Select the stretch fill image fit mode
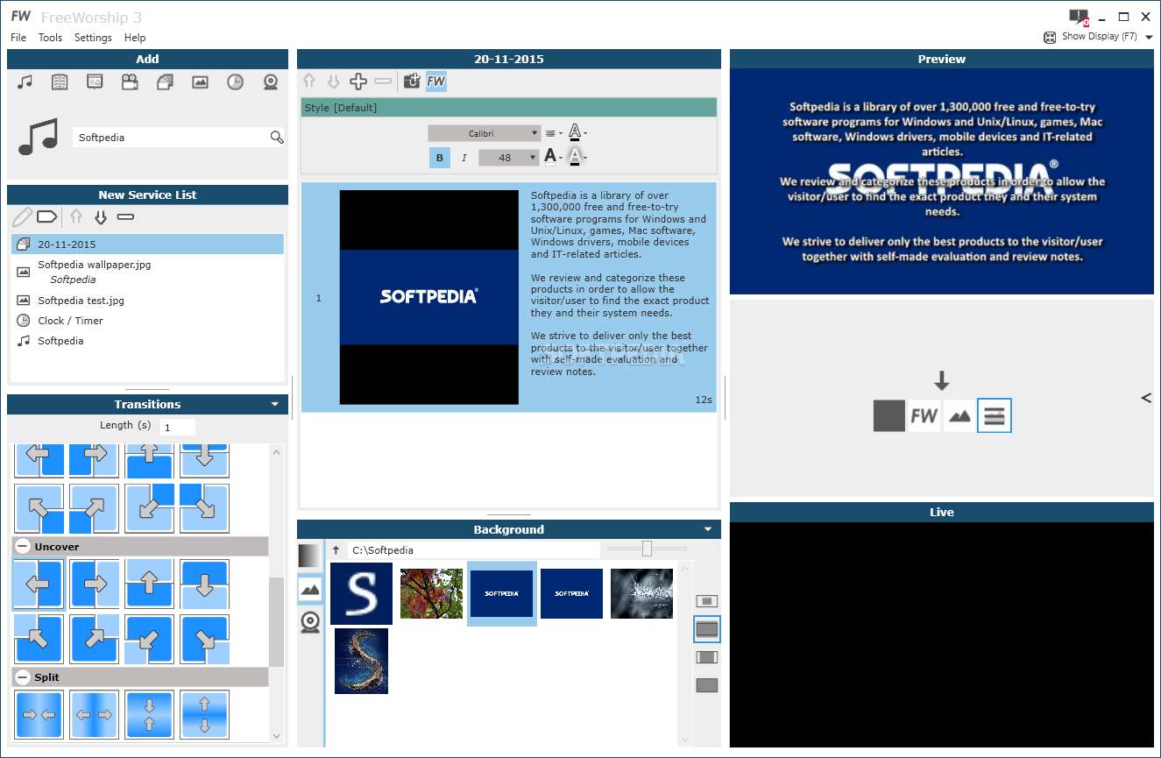This screenshot has height=758, width=1161. (x=706, y=685)
